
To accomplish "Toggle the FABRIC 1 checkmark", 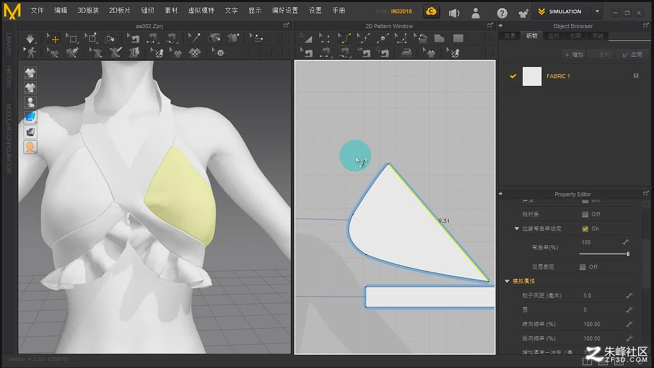I will point(513,76).
